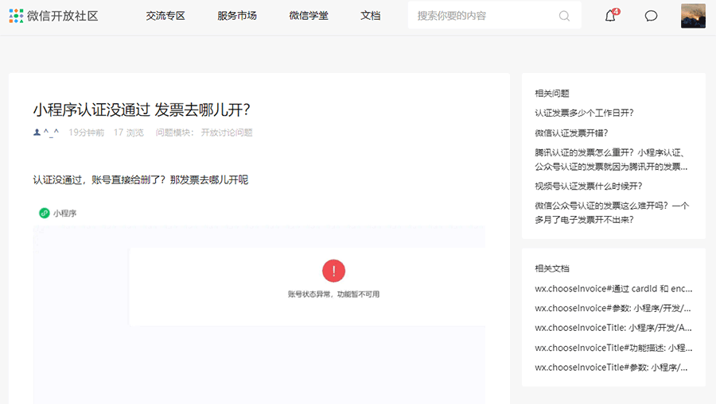Click the 微信开放社区 site title
The height and width of the screenshot is (404, 716).
tap(63, 16)
